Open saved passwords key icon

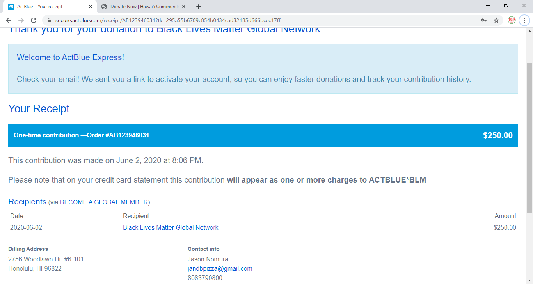coord(484,20)
